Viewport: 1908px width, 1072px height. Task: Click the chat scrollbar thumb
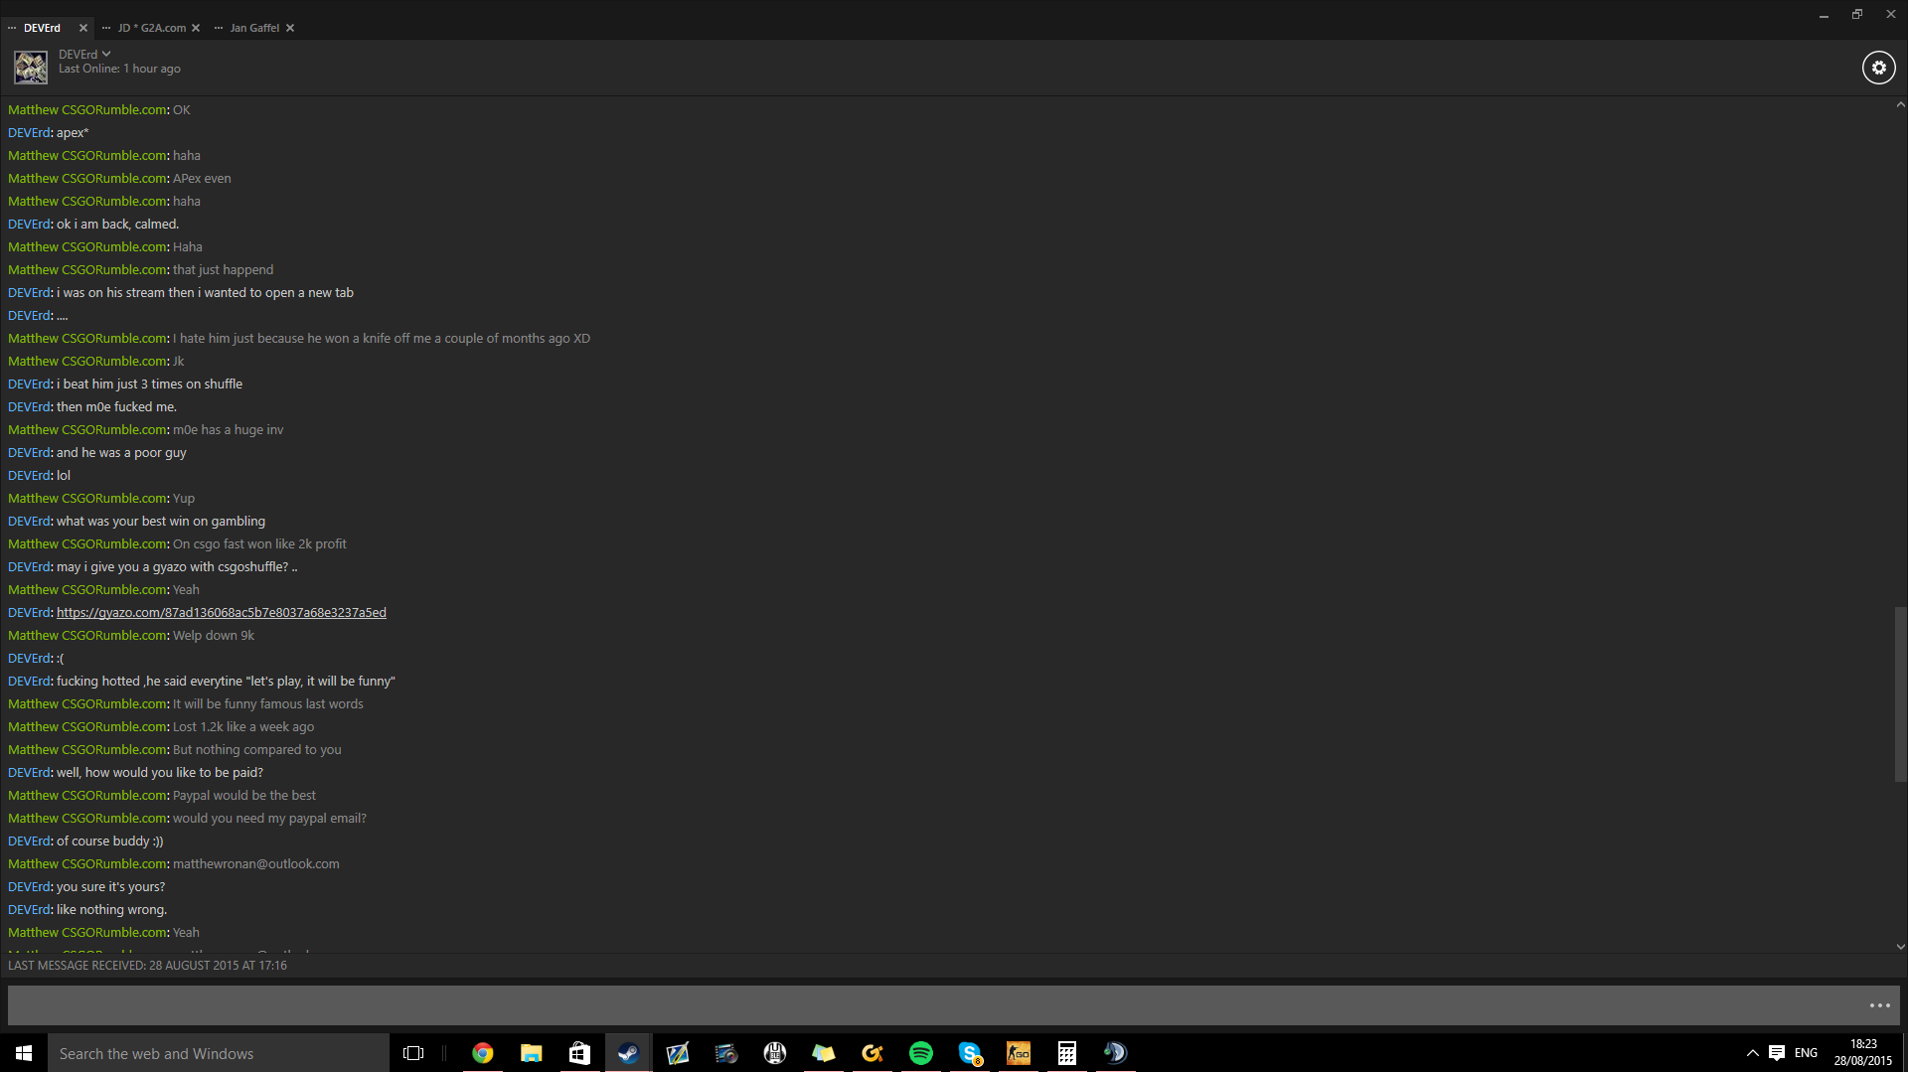(x=1900, y=693)
